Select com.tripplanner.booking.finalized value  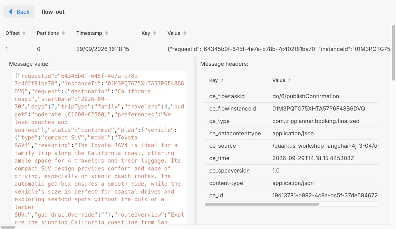[316, 121]
